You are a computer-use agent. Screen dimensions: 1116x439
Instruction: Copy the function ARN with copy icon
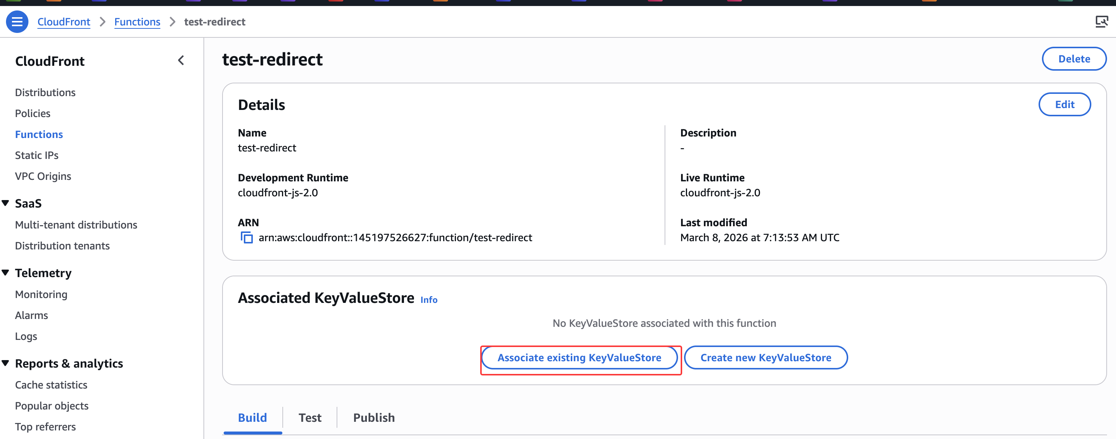coord(246,237)
